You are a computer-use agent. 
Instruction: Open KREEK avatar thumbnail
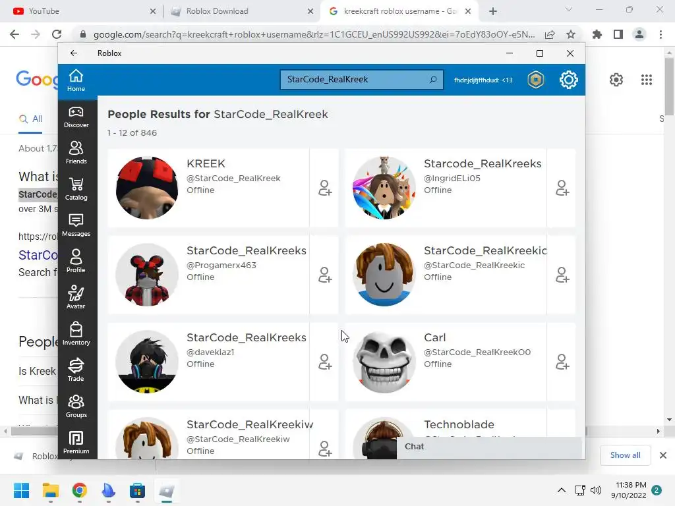[147, 188]
